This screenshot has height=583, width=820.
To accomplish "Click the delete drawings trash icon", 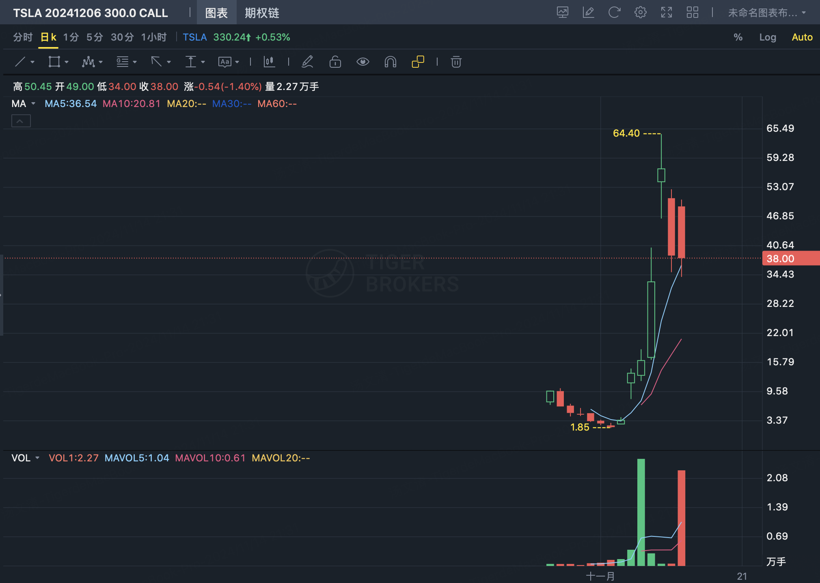I will click(456, 62).
